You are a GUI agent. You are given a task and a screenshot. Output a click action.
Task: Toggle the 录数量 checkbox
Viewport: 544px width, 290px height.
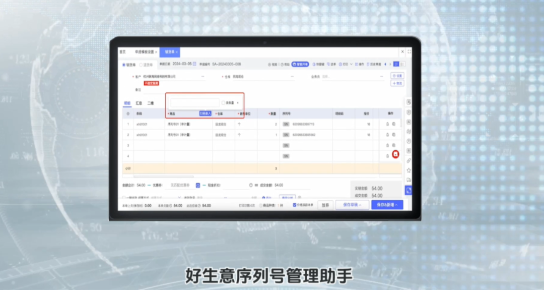pos(223,103)
